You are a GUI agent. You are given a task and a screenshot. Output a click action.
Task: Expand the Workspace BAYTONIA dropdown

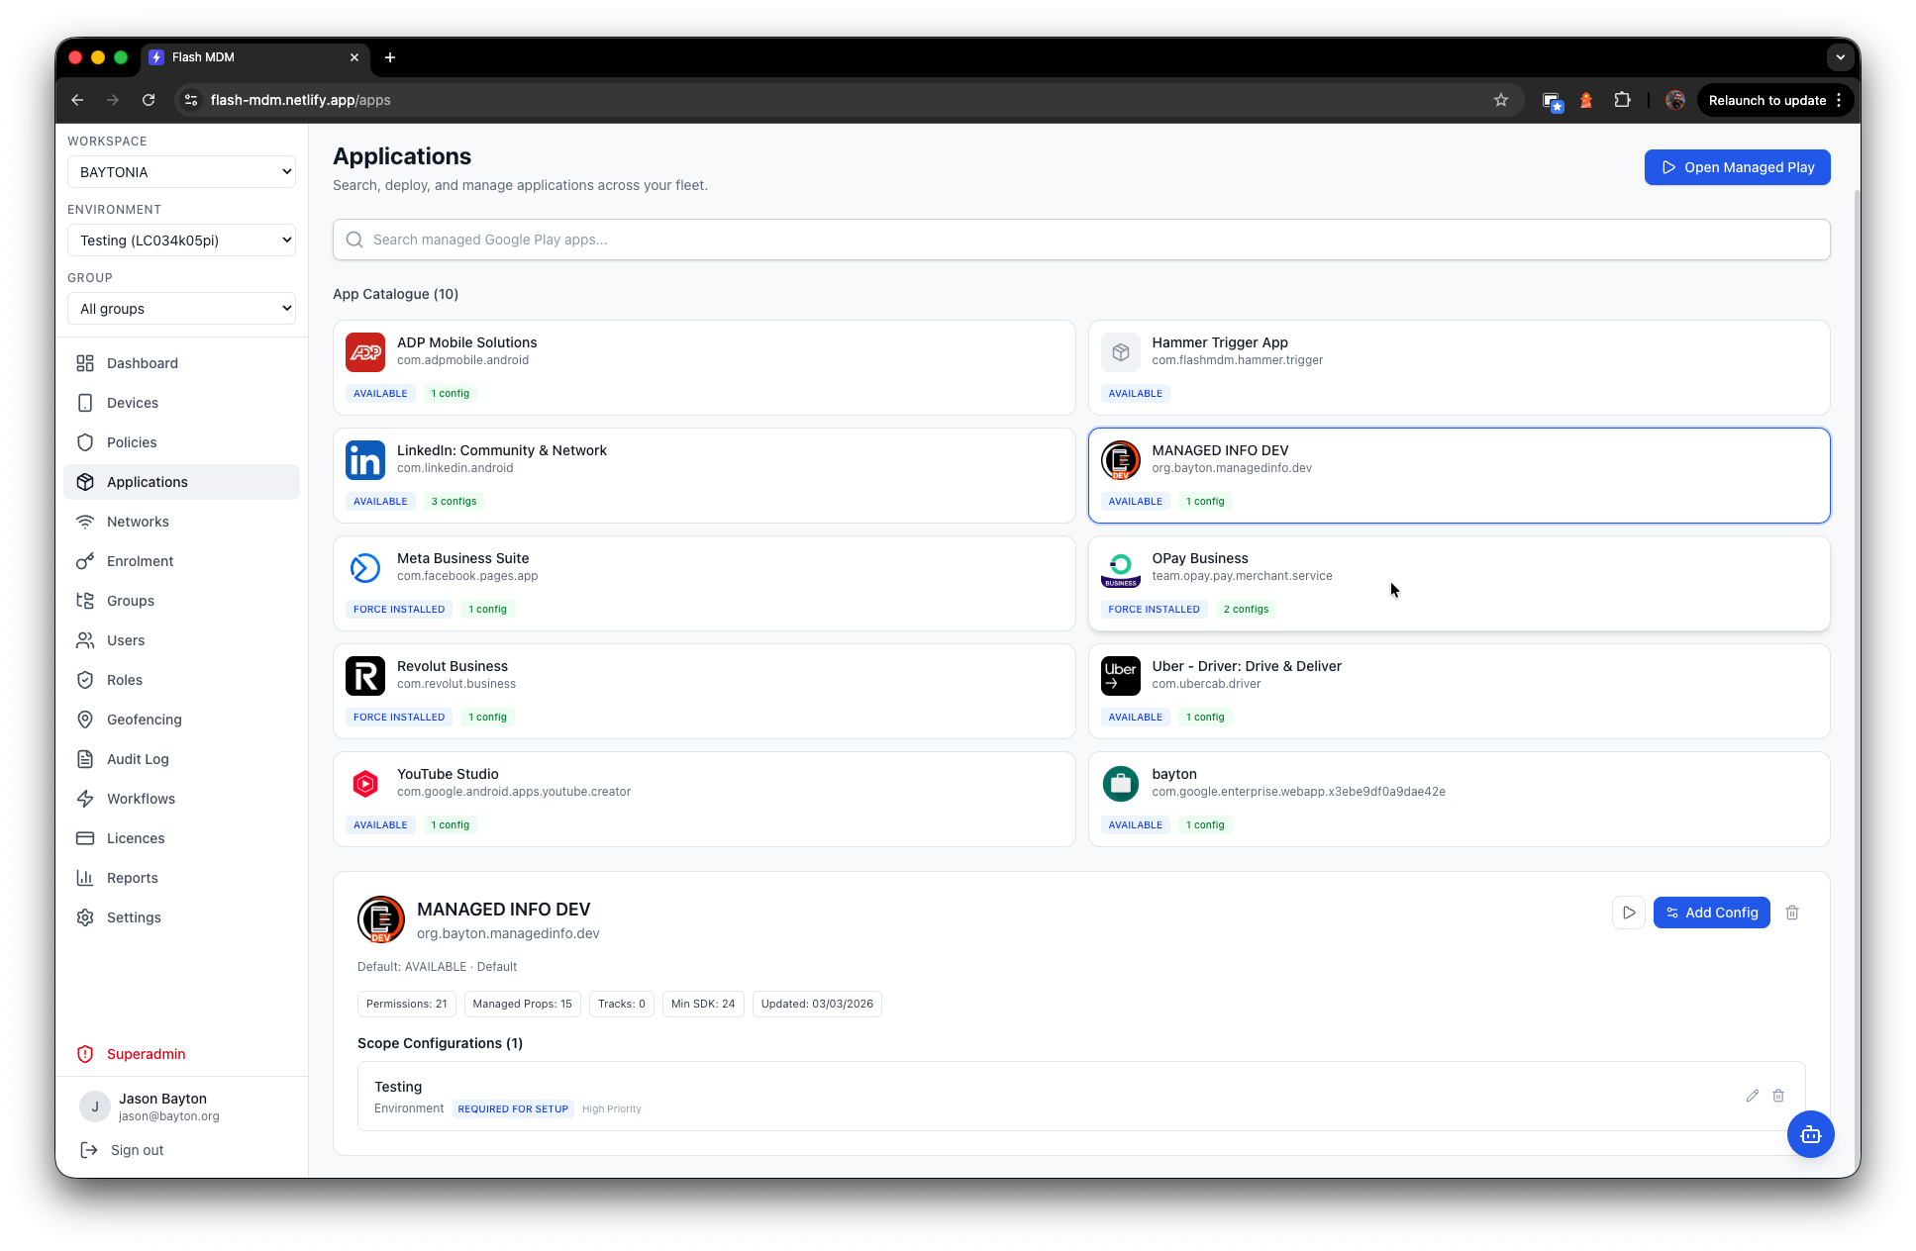[181, 172]
